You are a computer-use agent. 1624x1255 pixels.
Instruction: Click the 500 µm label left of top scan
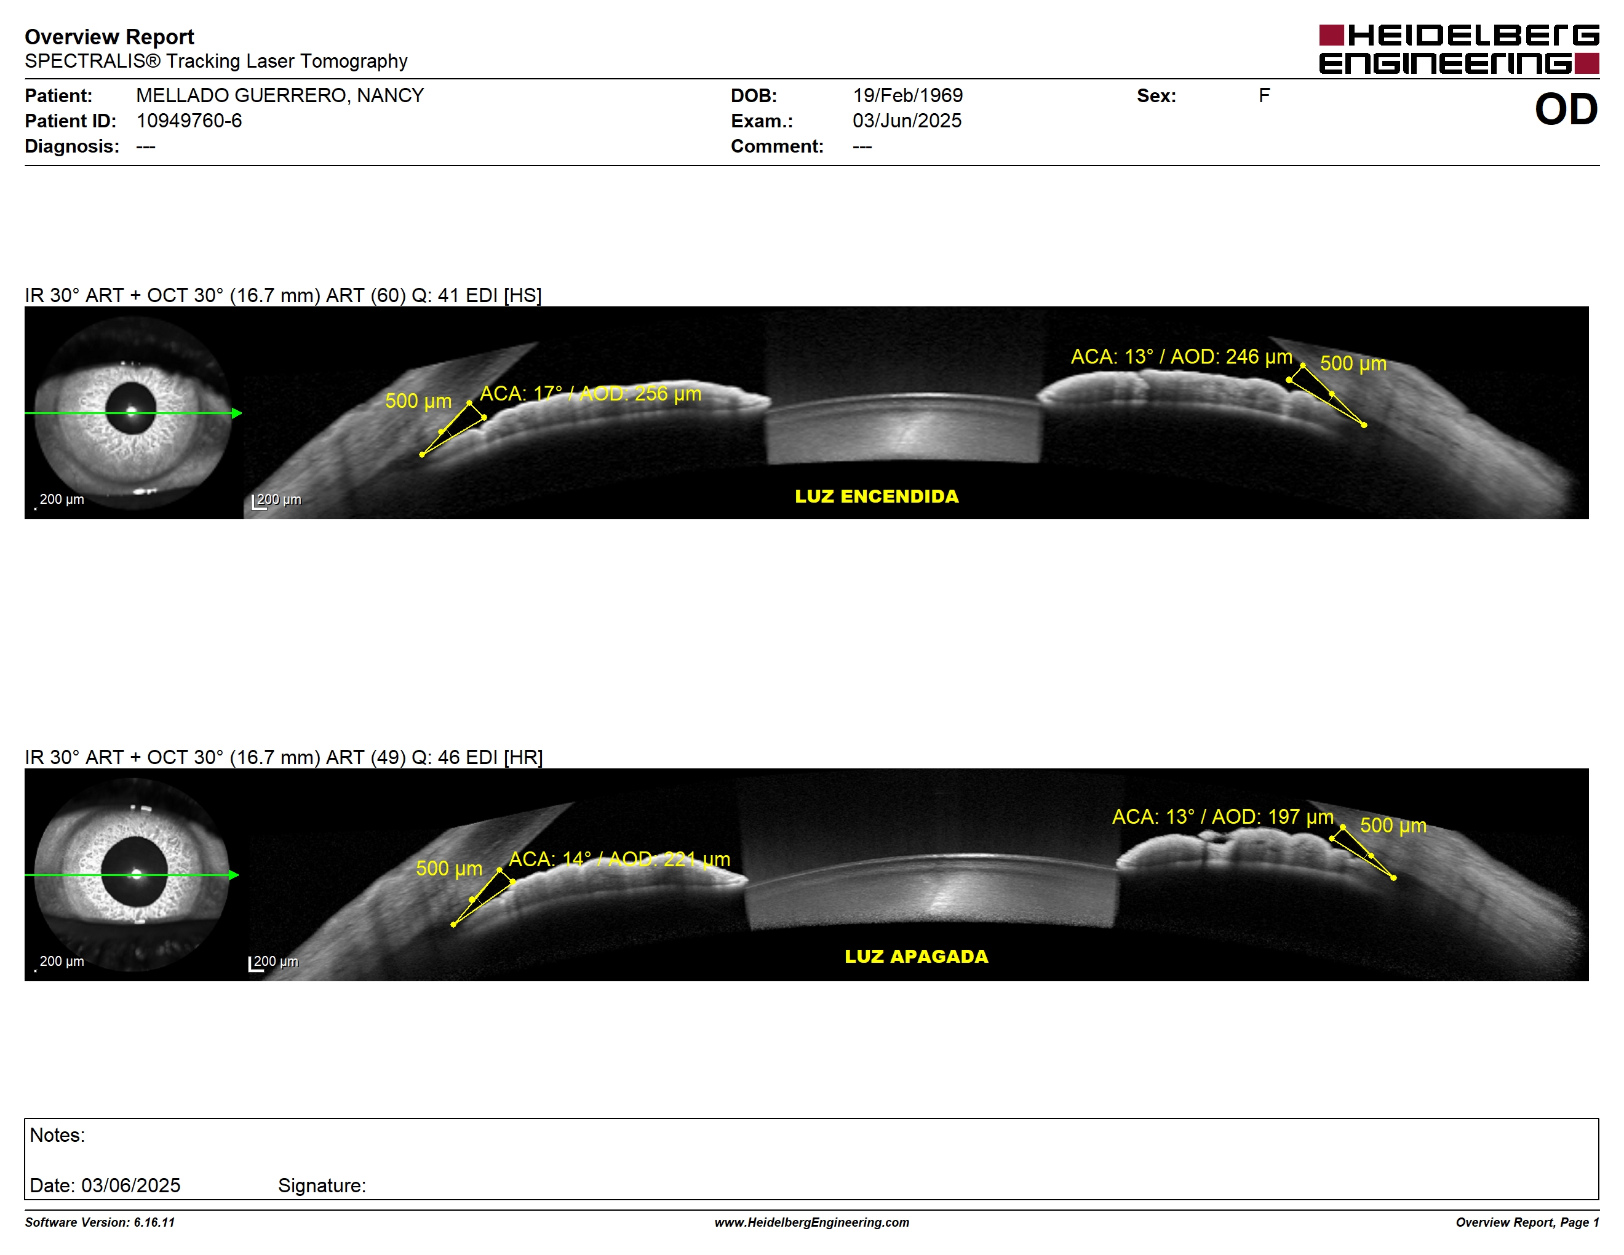click(418, 400)
